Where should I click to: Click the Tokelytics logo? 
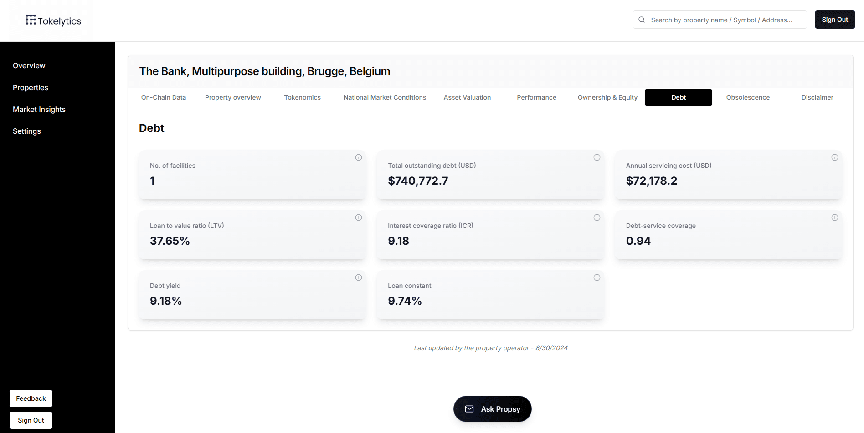(x=53, y=20)
